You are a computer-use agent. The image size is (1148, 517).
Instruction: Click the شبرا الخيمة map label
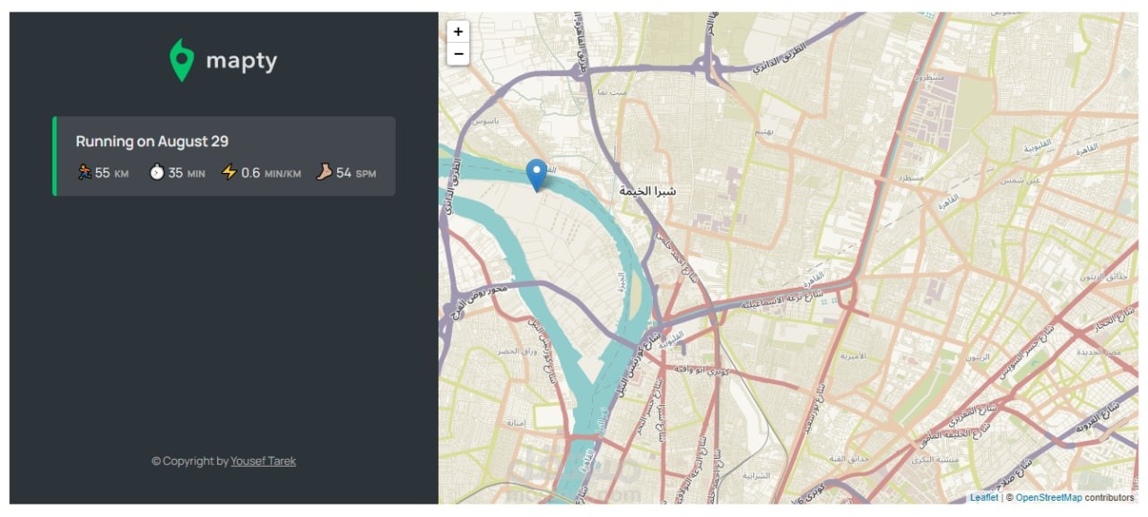click(x=648, y=191)
